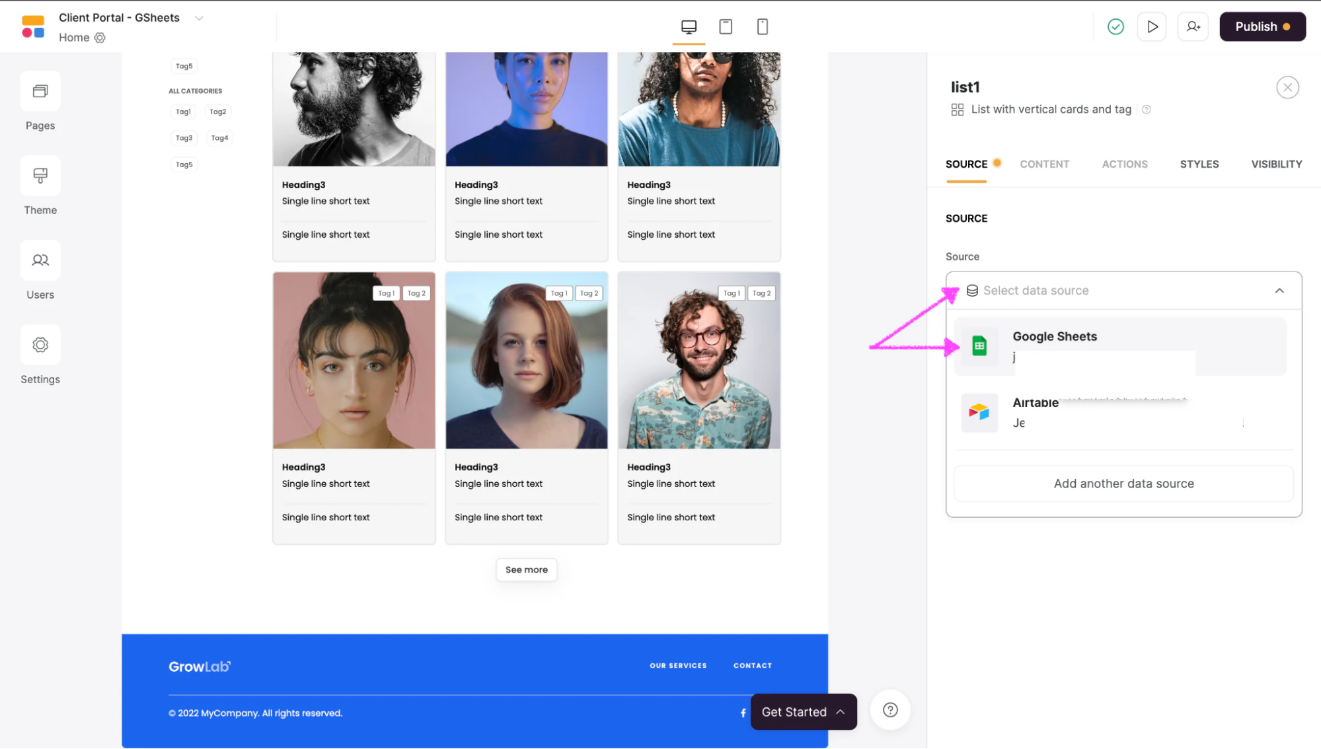
Task: Open the Users panel icon
Action: click(40, 260)
